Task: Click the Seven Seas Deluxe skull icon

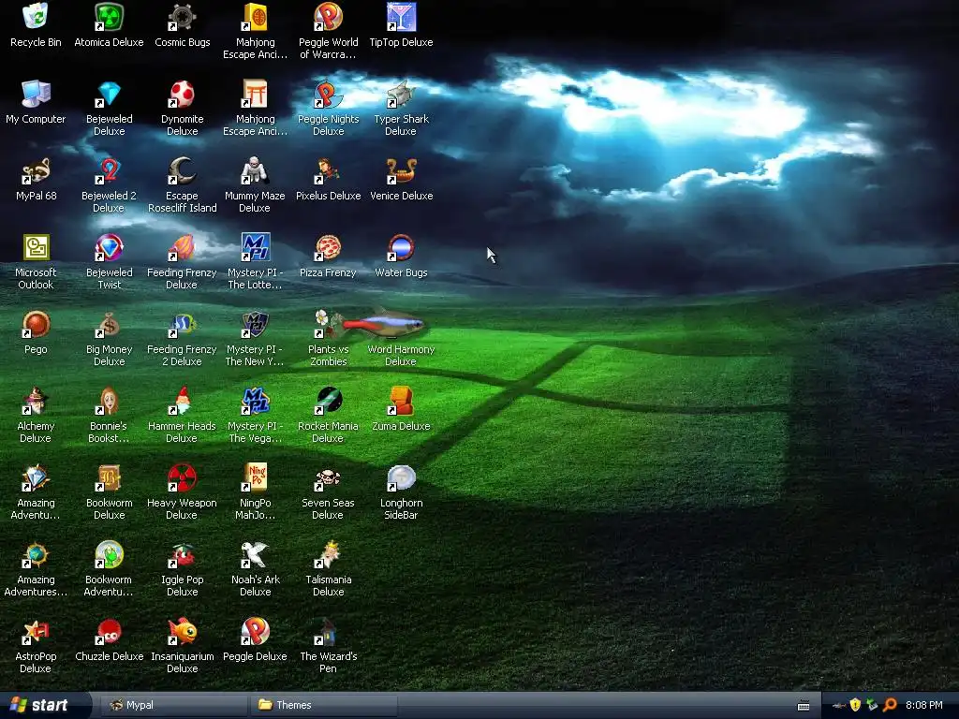Action: 329,478
